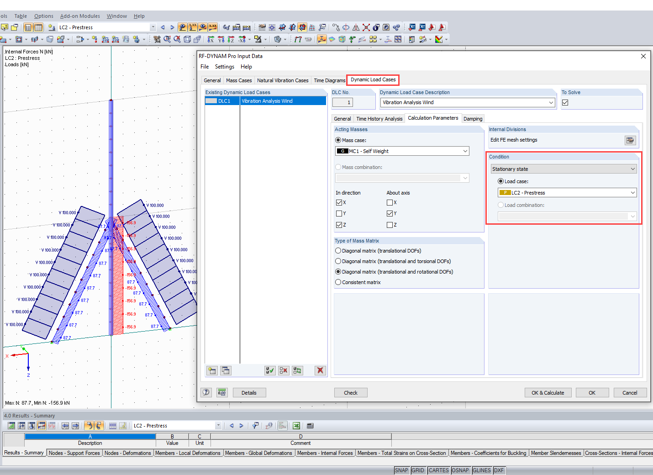
Task: Click the Check button
Action: (351, 393)
